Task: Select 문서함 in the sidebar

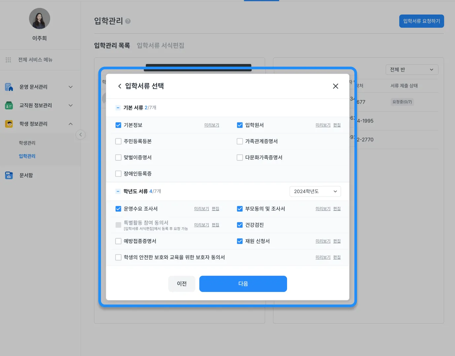Action: coord(26,175)
